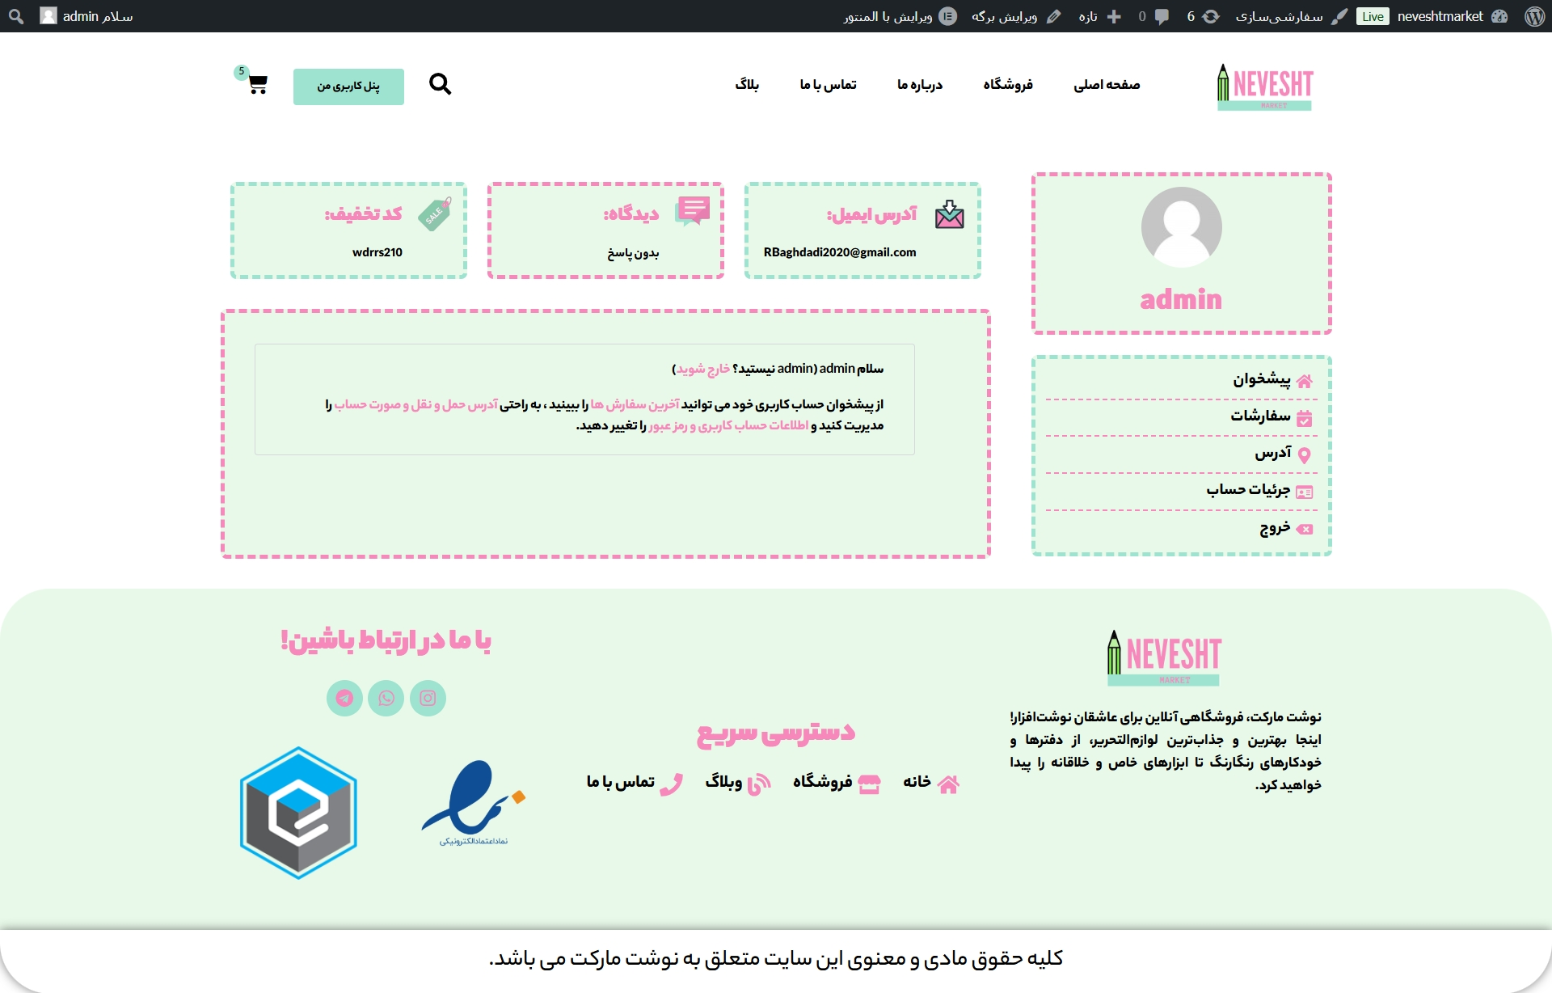Image resolution: width=1552 pixels, height=993 pixels.
Task: Click the calendar icon beside سفارشات
Action: pyautogui.click(x=1304, y=418)
